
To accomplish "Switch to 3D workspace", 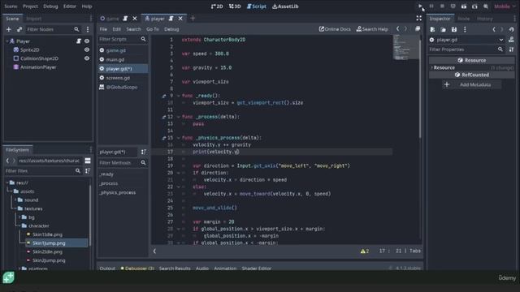I will (235, 6).
